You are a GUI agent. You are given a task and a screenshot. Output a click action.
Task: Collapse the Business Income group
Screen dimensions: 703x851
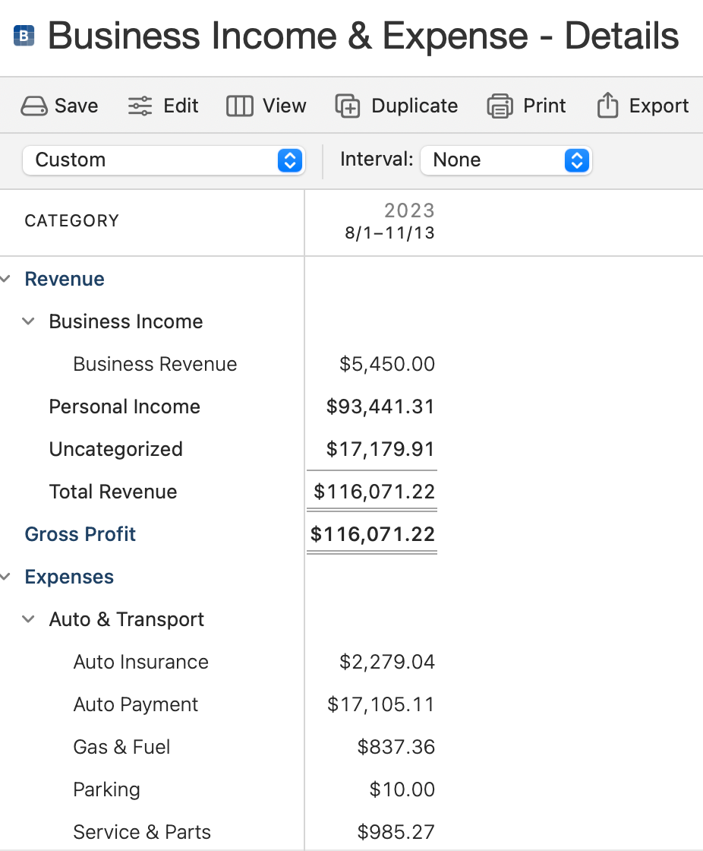pos(29,321)
